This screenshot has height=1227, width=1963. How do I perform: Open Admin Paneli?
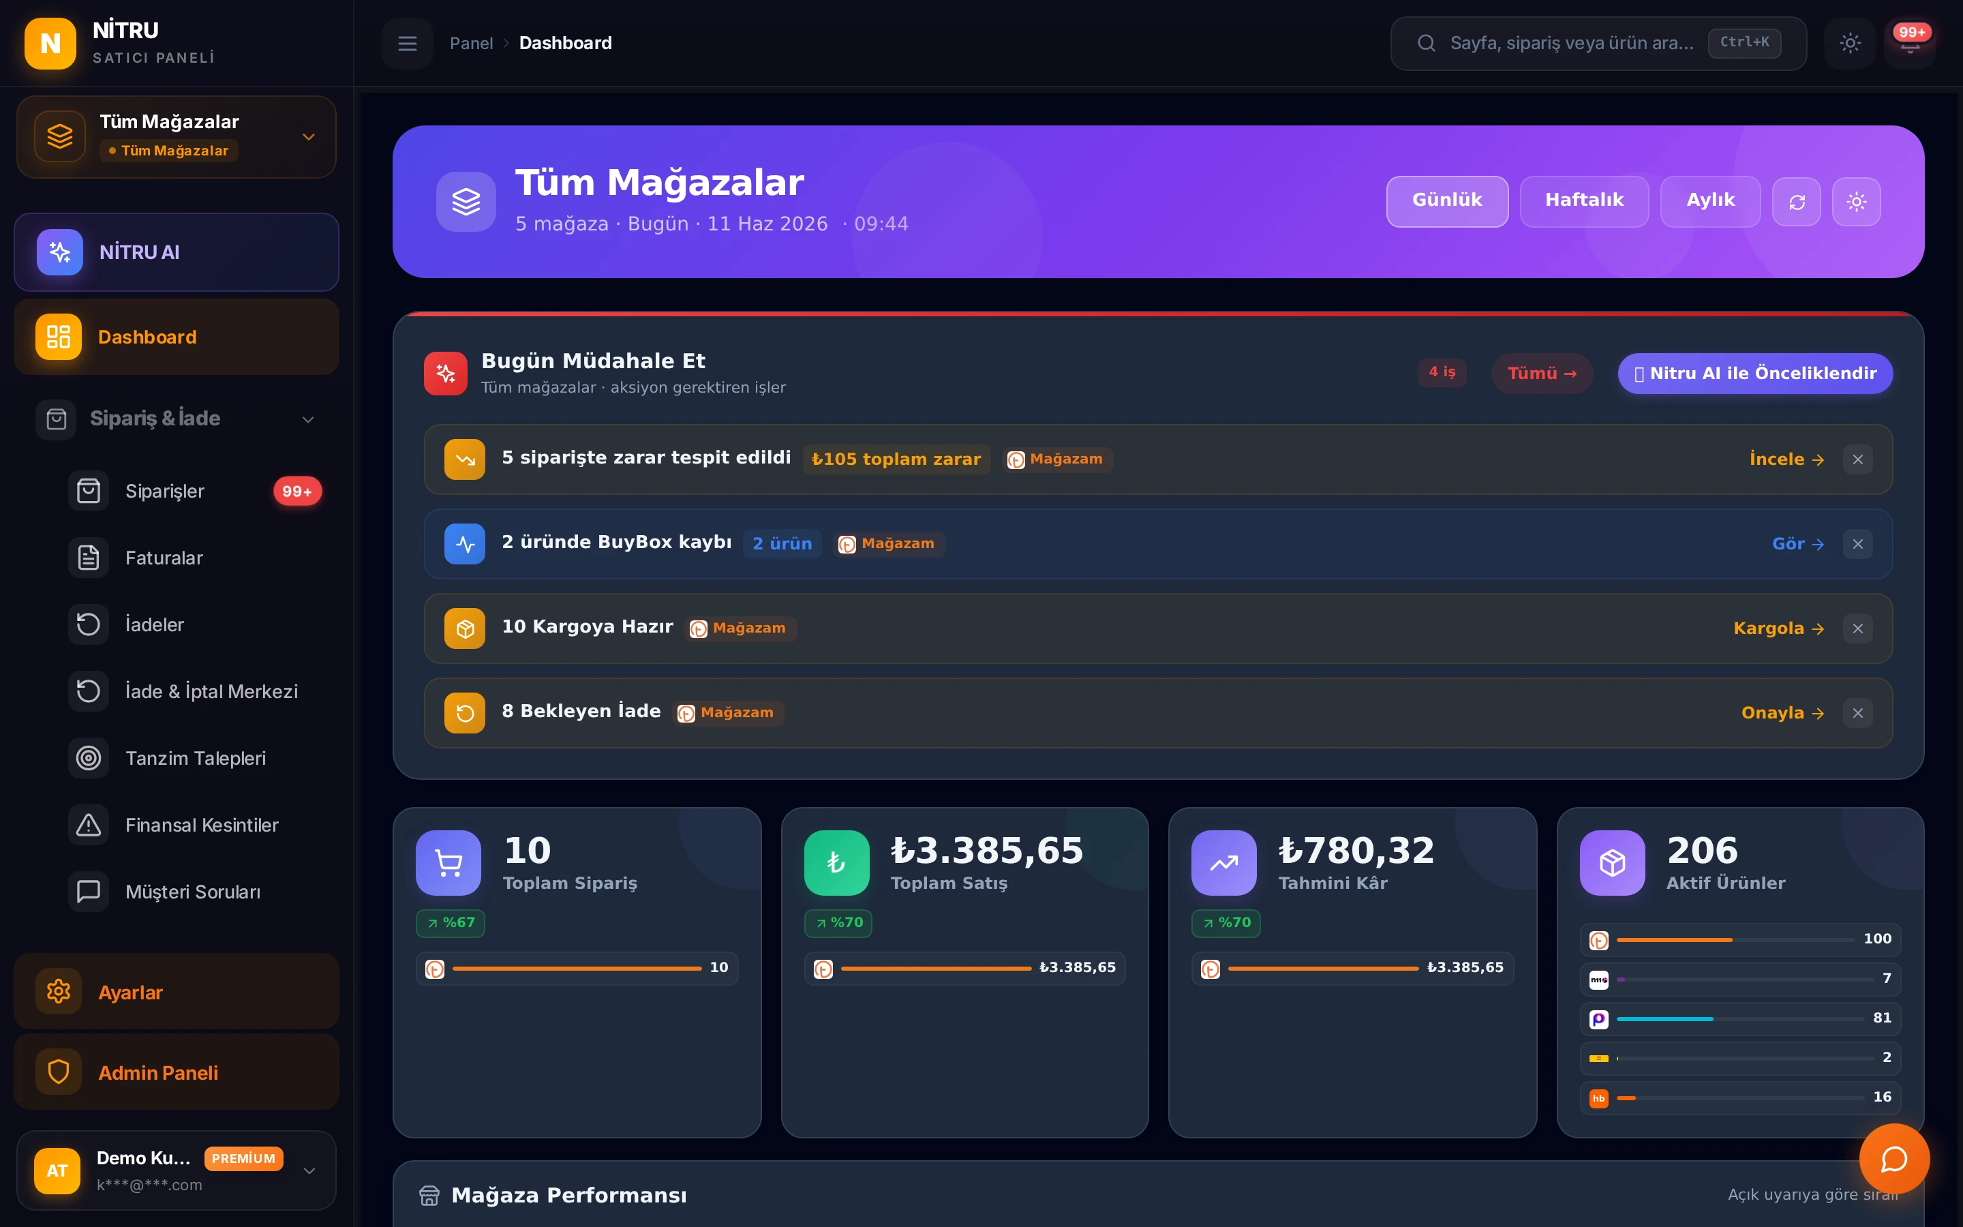(x=176, y=1072)
